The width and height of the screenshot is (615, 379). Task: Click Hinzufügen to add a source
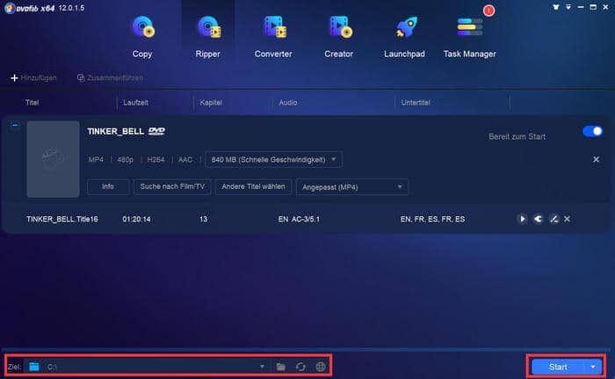[x=33, y=77]
